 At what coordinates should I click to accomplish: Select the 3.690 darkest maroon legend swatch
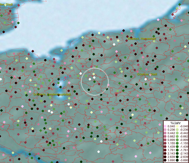165,161
